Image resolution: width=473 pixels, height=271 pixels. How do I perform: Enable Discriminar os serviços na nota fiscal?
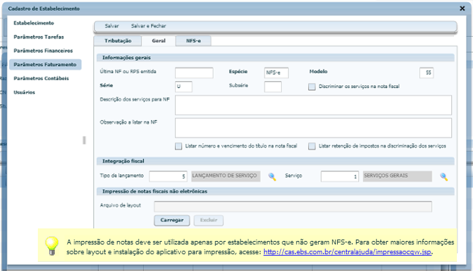coord(312,87)
